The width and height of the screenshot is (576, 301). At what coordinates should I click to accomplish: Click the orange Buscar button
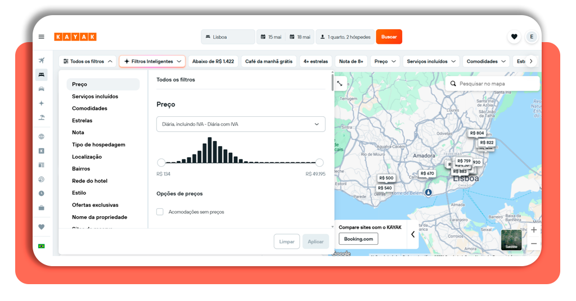point(389,37)
